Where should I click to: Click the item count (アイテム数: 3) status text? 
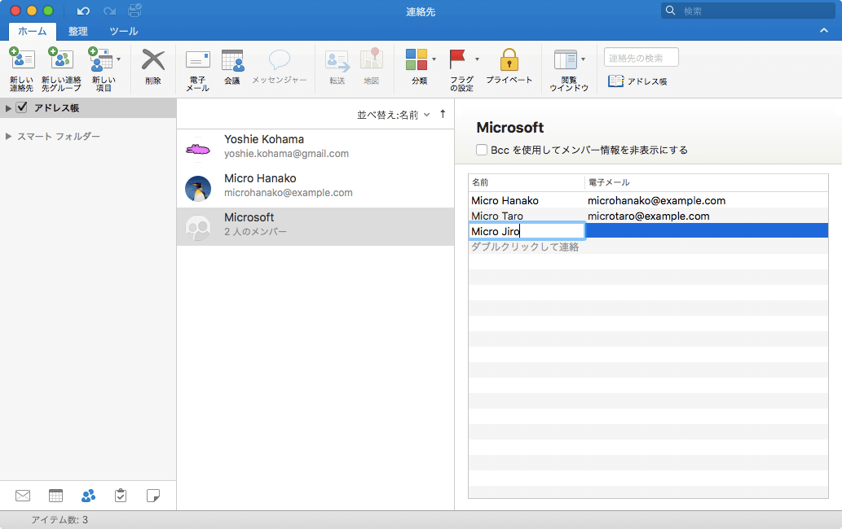59,520
